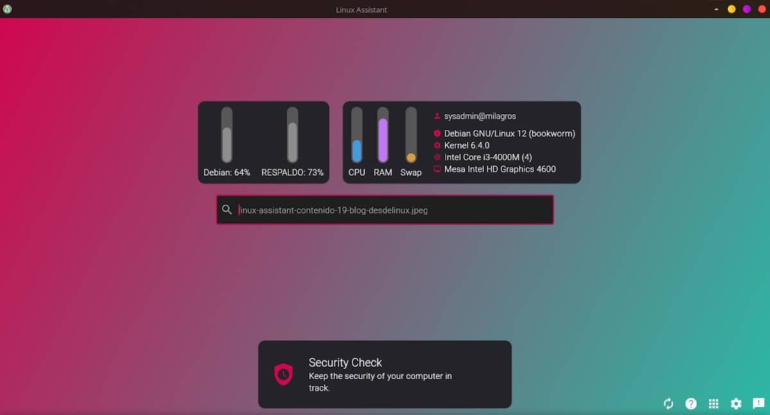
Task: Click the feedback message icon at bottom right
Action: tap(758, 403)
